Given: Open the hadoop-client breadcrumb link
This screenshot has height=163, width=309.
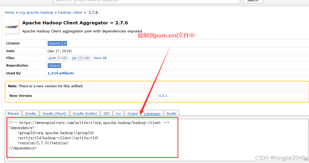Looking at the screenshot, I should click(70, 12).
